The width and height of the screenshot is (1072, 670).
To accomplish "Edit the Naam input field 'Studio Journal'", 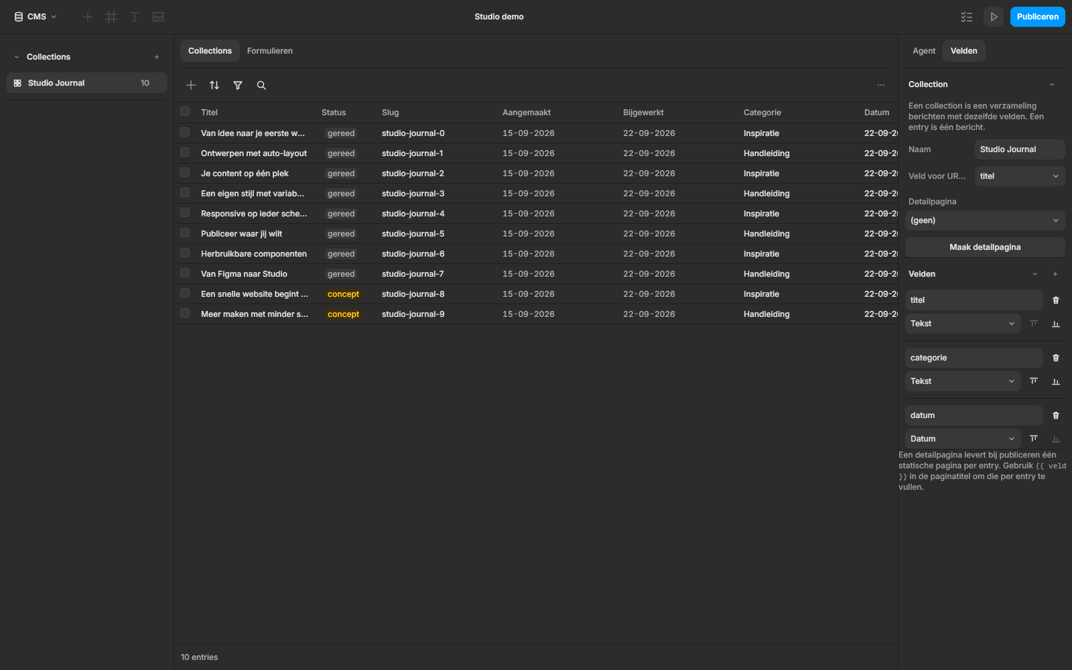I will pos(1019,149).
